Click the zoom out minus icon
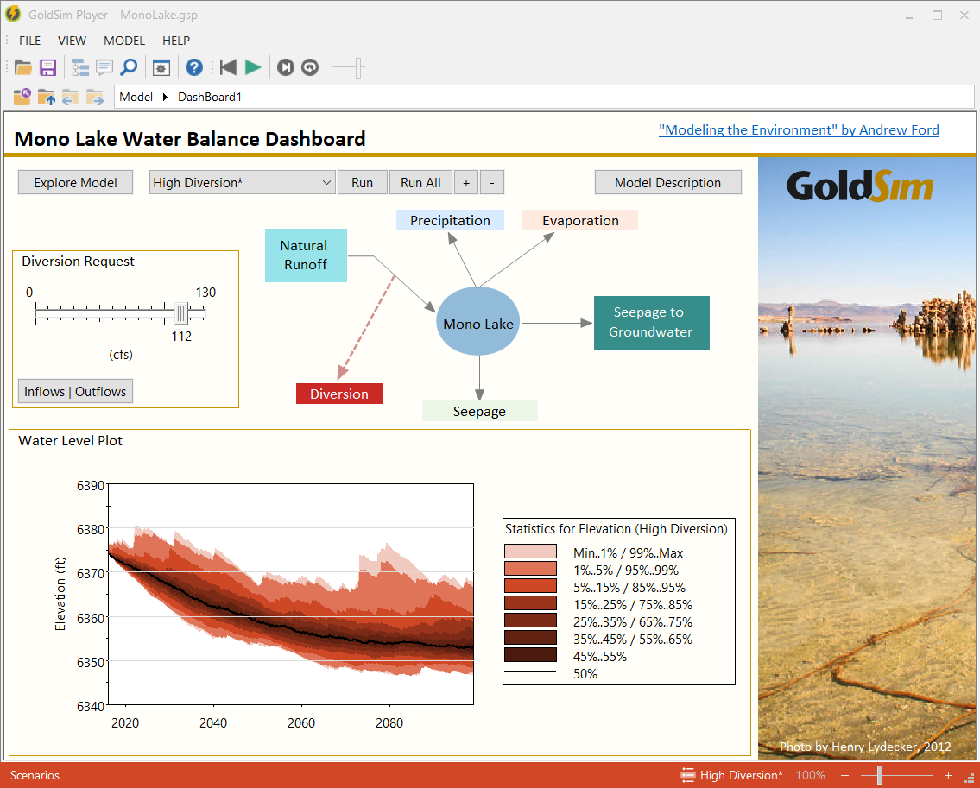 (x=845, y=776)
